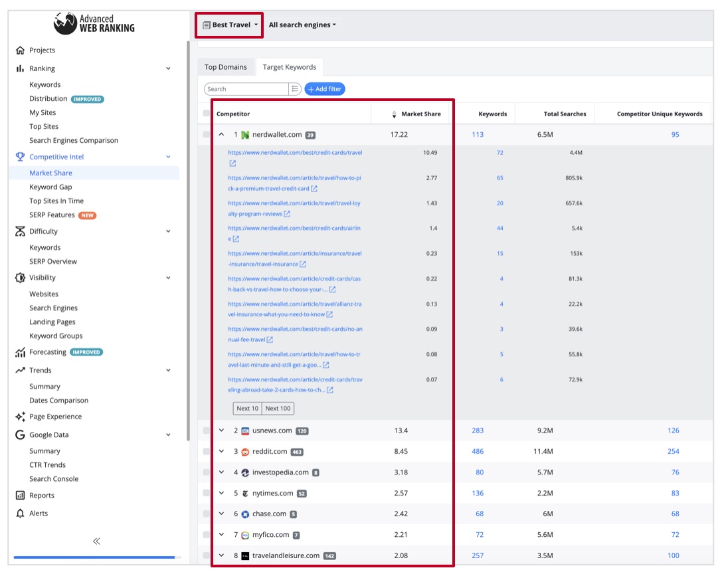Click the Competitive Intel trophy icon
Image resolution: width=724 pixels, height=578 pixels.
(20, 157)
